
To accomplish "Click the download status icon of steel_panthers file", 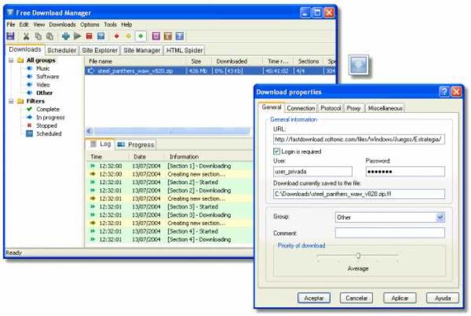I will (91, 71).
